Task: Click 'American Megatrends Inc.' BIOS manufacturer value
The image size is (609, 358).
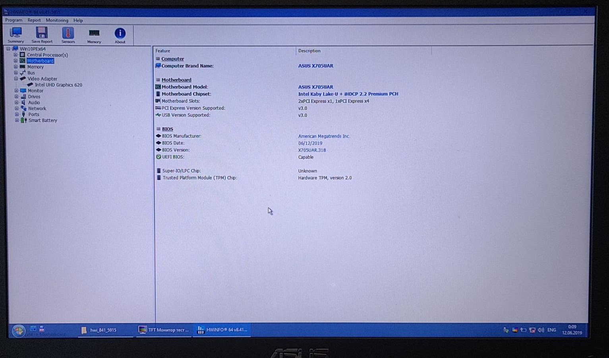Action: [324, 136]
